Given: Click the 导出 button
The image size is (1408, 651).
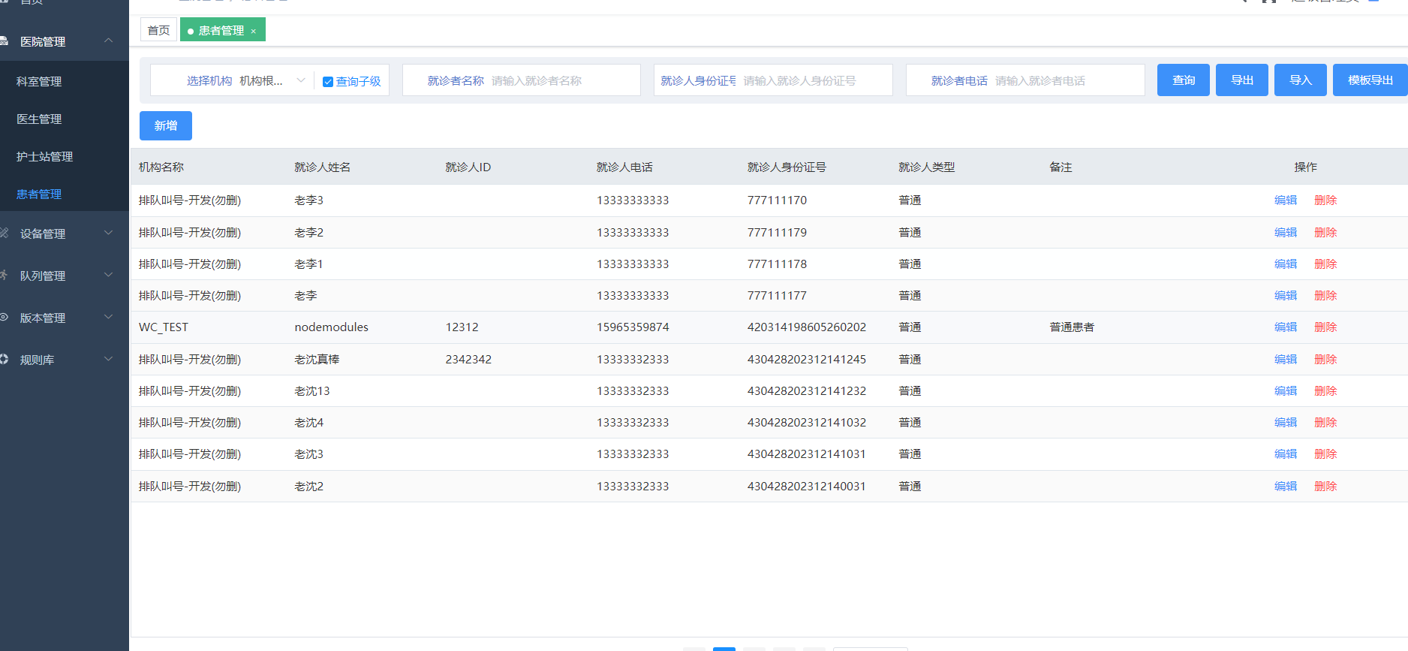Looking at the screenshot, I should 1242,80.
